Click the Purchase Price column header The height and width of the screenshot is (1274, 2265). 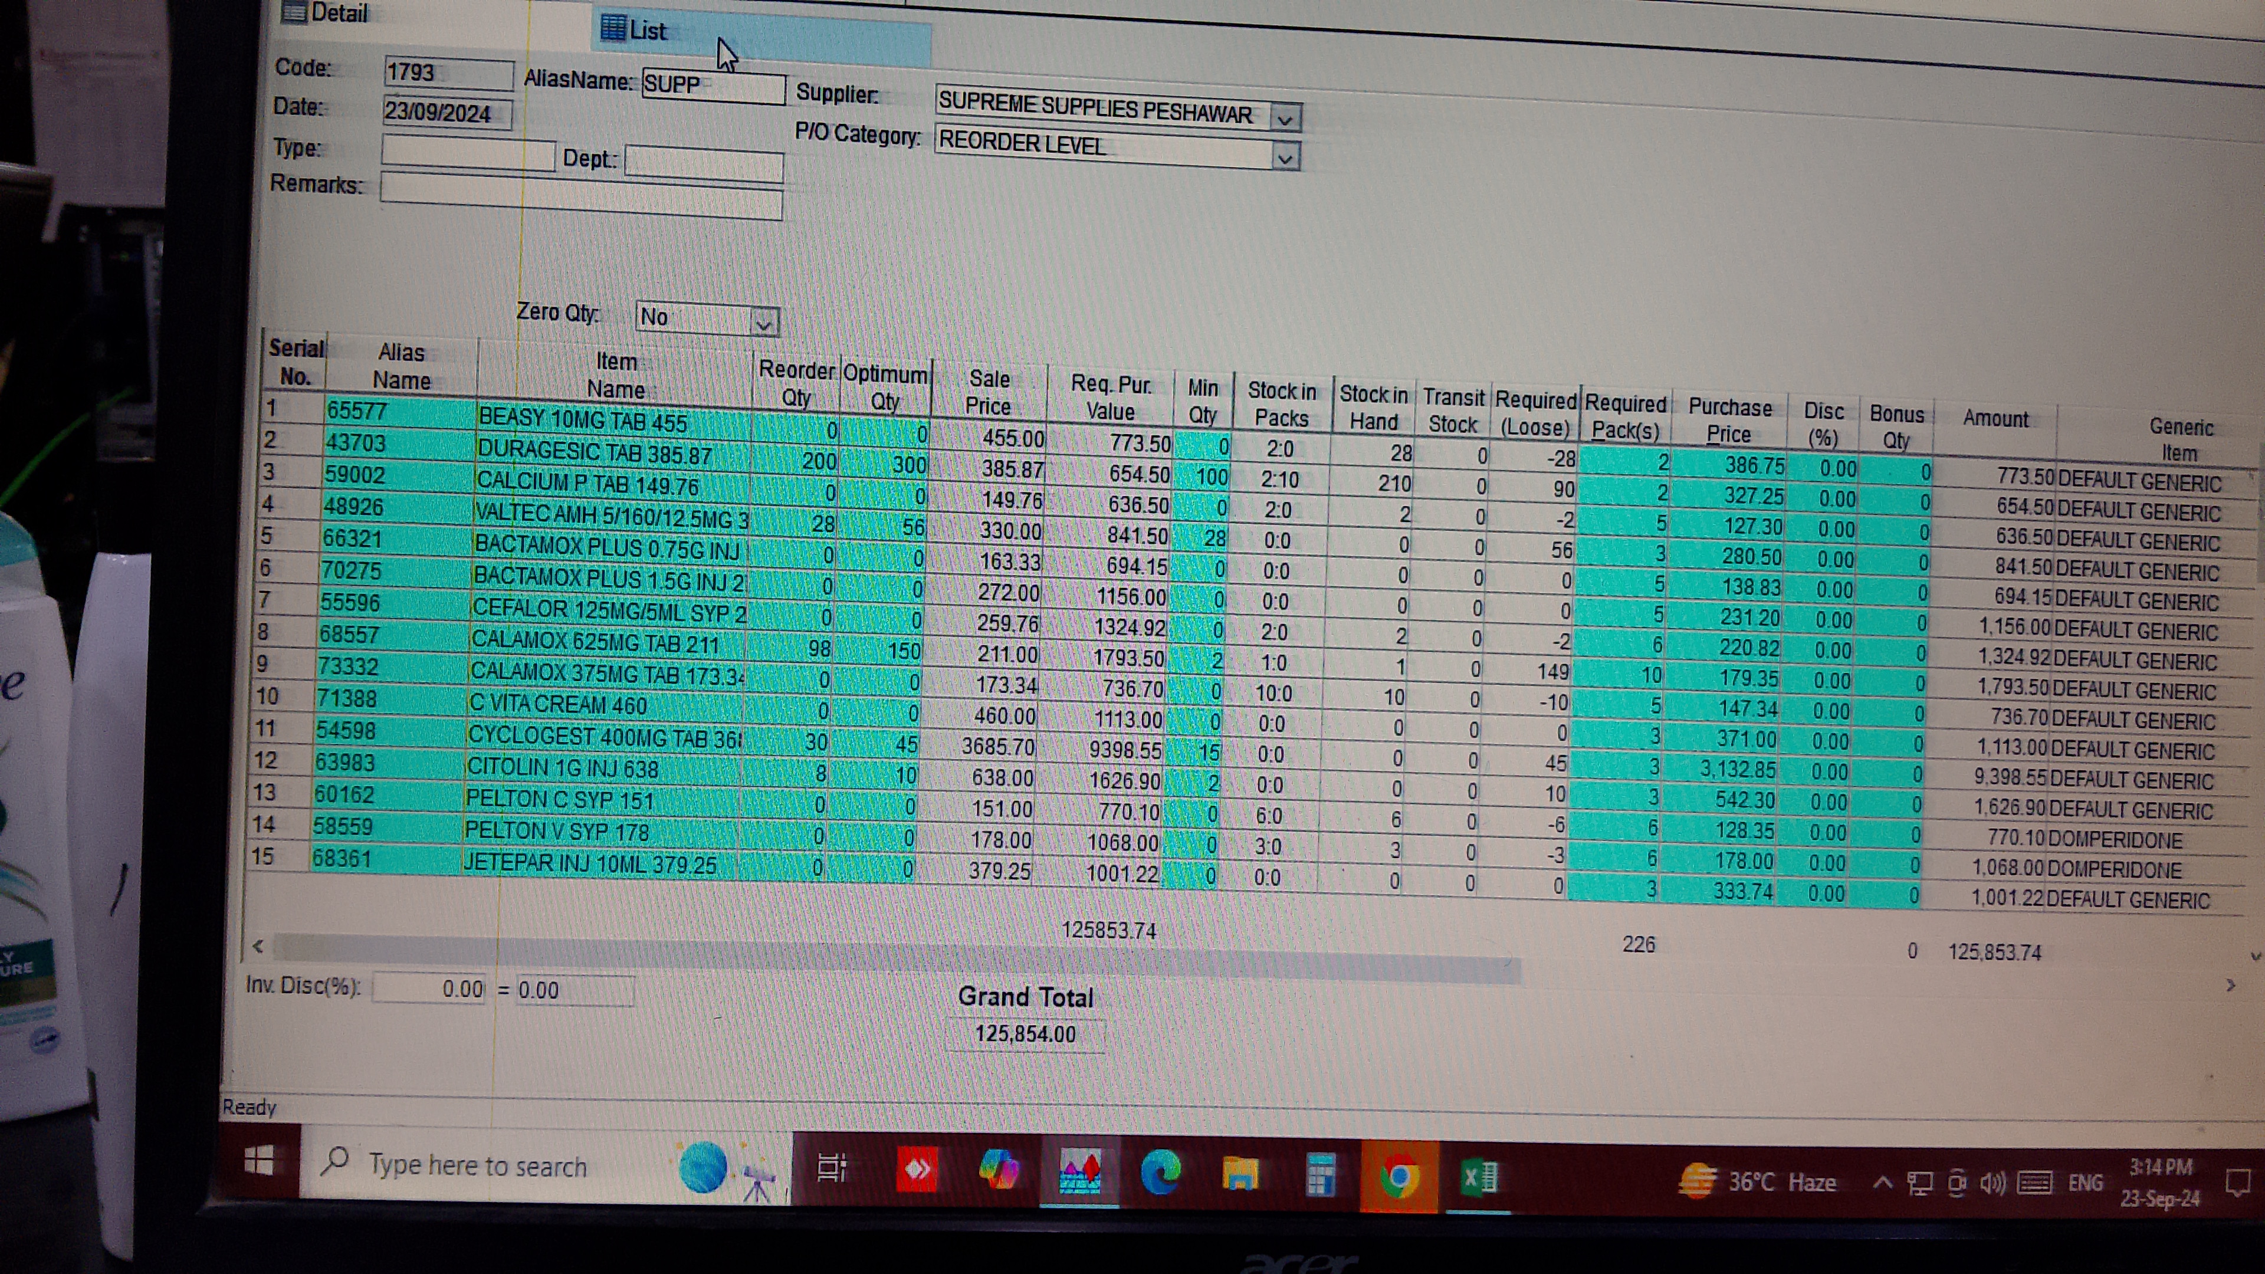point(1729,421)
